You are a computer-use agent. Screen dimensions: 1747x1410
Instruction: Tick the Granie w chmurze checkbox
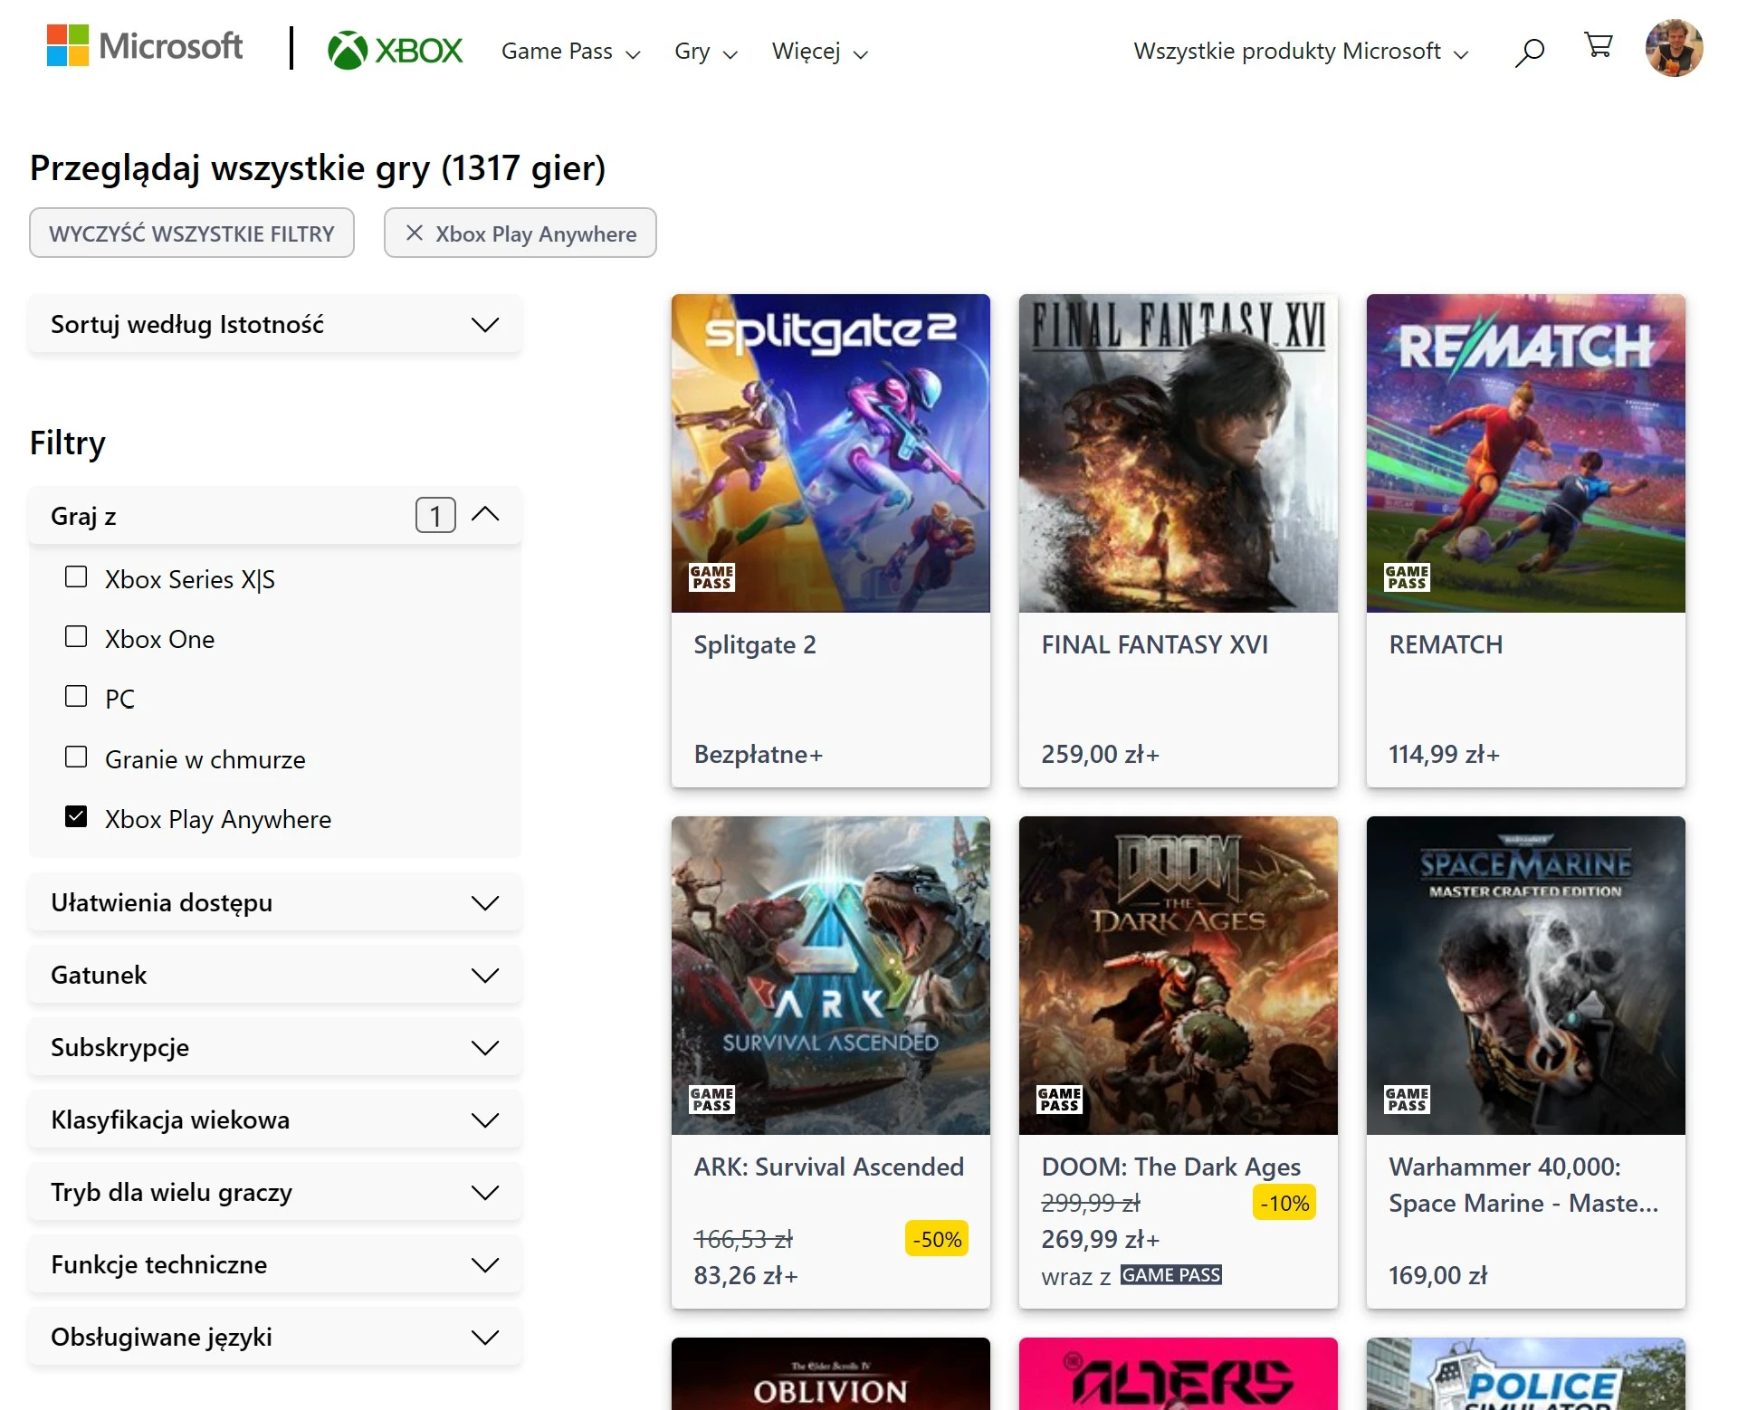tap(76, 757)
